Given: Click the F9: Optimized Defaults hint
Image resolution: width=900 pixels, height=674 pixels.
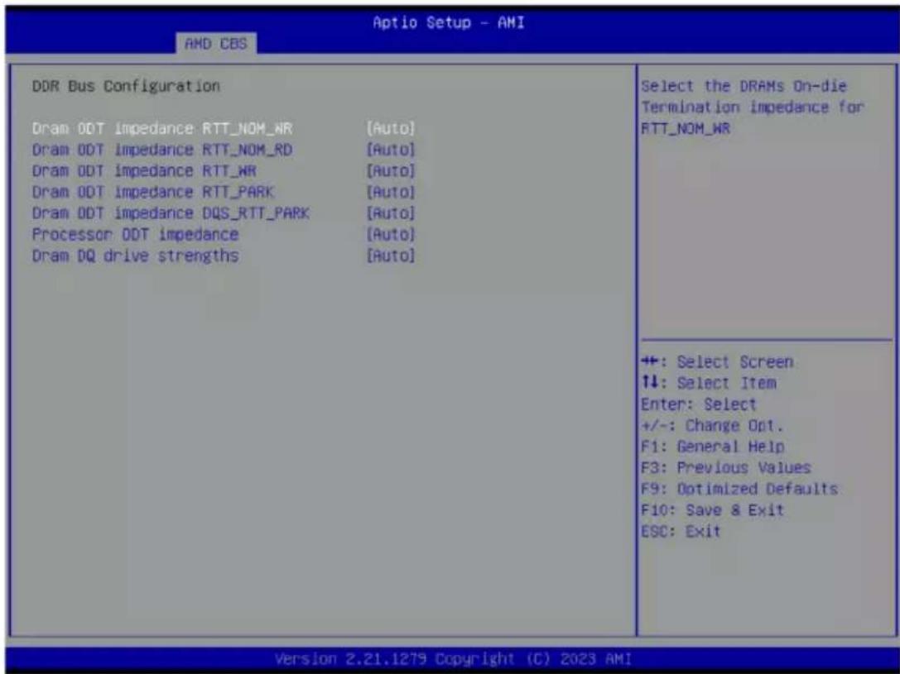Looking at the screenshot, I should (x=739, y=489).
